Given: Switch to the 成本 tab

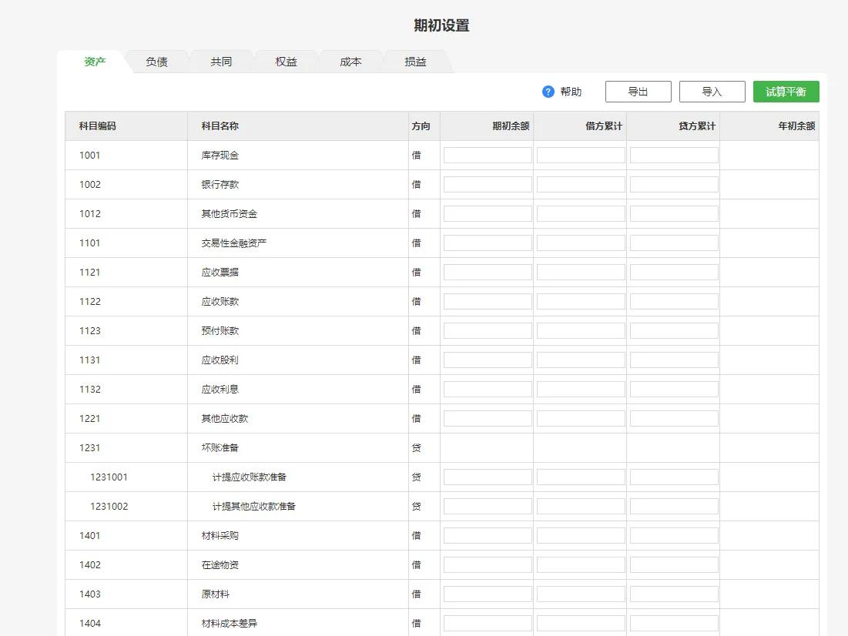Looking at the screenshot, I should pos(350,62).
